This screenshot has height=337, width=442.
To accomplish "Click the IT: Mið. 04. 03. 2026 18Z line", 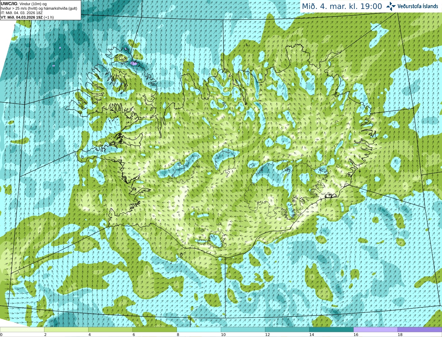I will coord(22,12).
